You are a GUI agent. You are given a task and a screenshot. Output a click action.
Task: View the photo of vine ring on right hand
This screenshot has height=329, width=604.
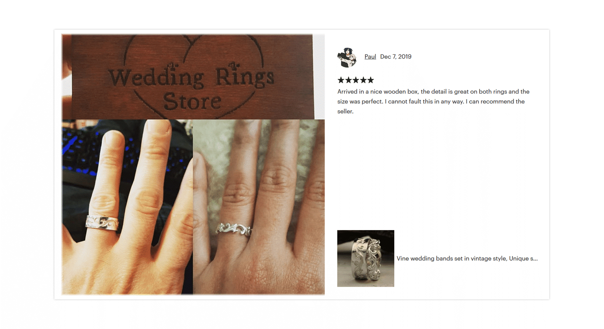coord(259,207)
